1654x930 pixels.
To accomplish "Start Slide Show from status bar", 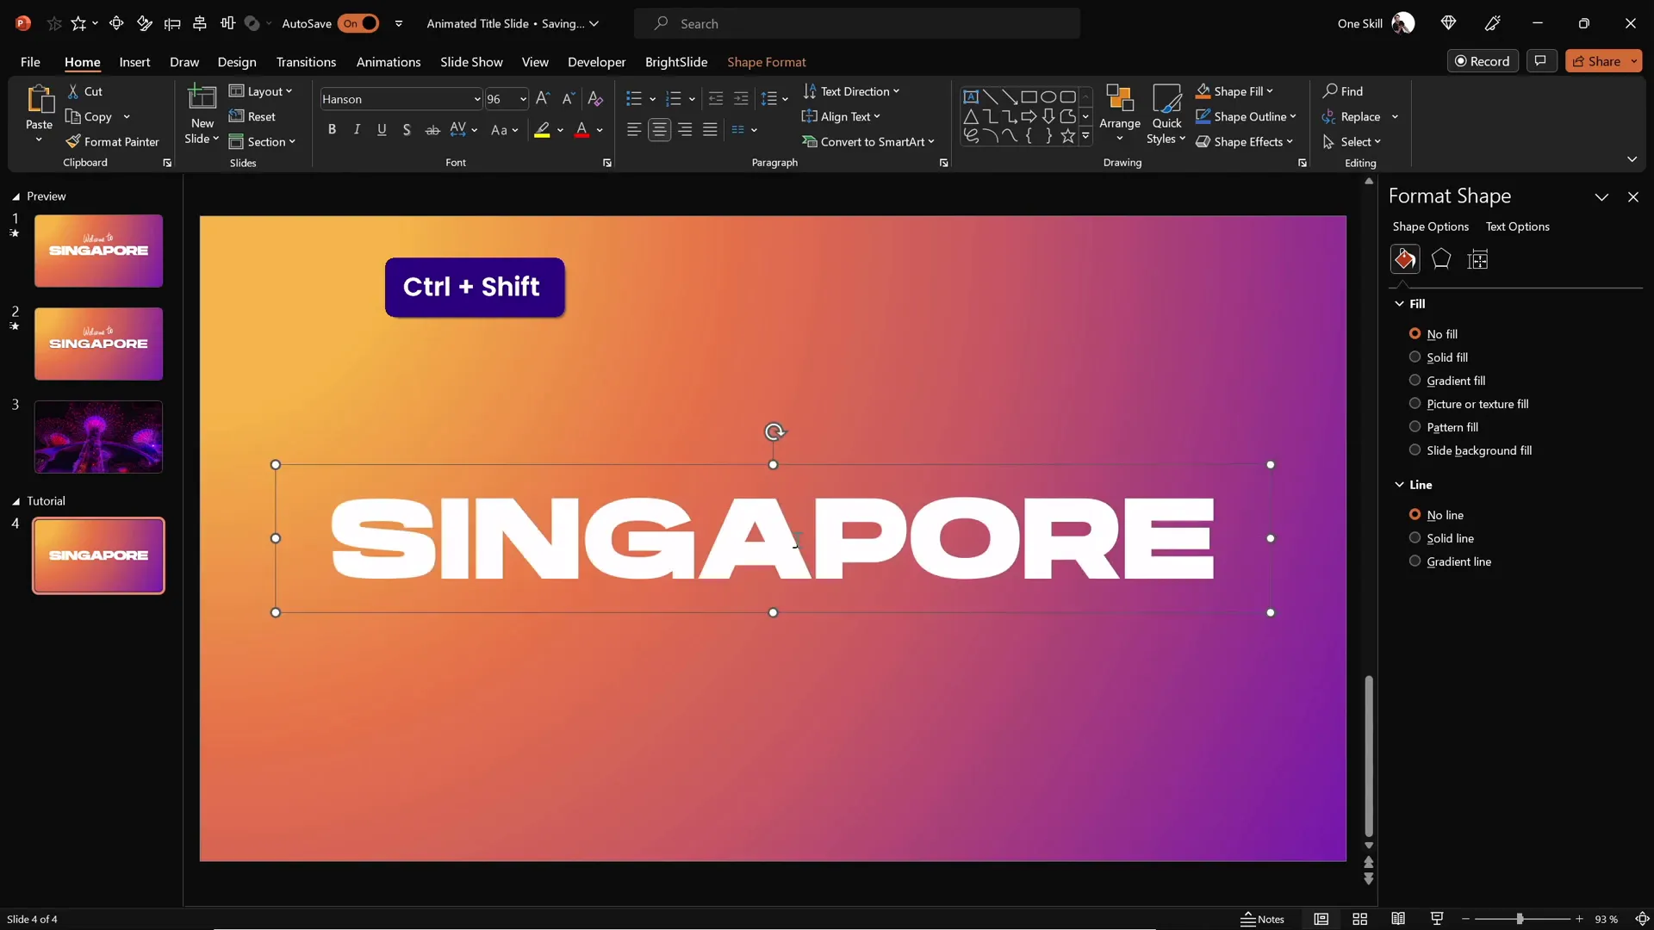I will click(1437, 919).
